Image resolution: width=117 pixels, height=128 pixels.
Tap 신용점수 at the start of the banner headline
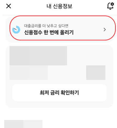click(33, 32)
